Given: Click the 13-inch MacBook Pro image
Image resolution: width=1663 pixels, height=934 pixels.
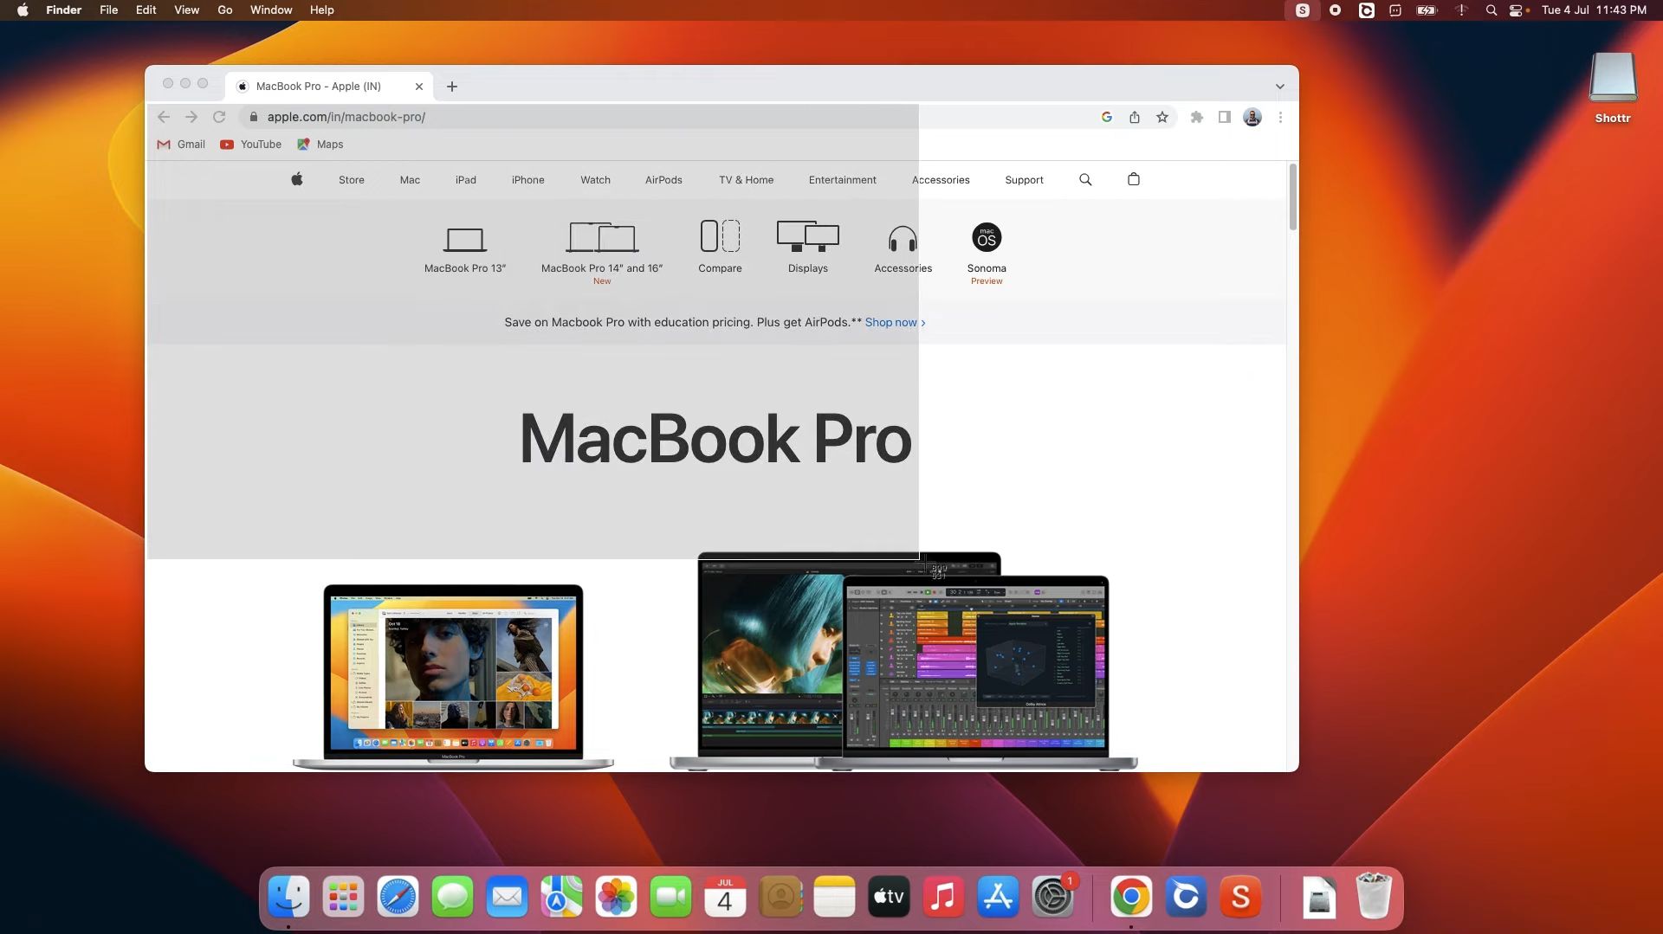Looking at the screenshot, I should [453, 677].
